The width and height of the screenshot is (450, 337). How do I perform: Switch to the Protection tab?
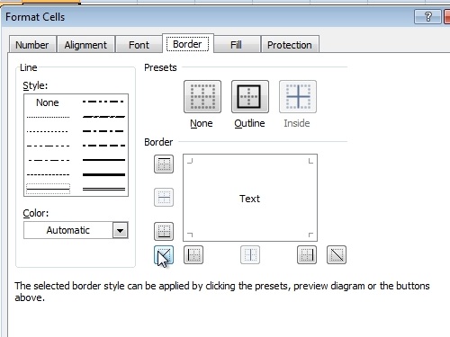click(x=290, y=45)
